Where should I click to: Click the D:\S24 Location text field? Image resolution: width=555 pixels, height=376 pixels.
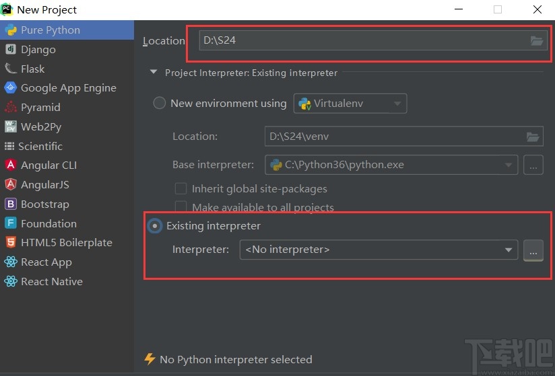(x=364, y=40)
